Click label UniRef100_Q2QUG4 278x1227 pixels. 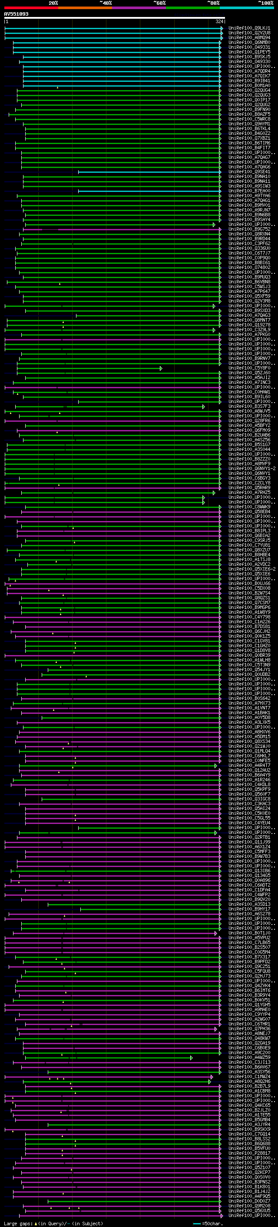coord(249,91)
